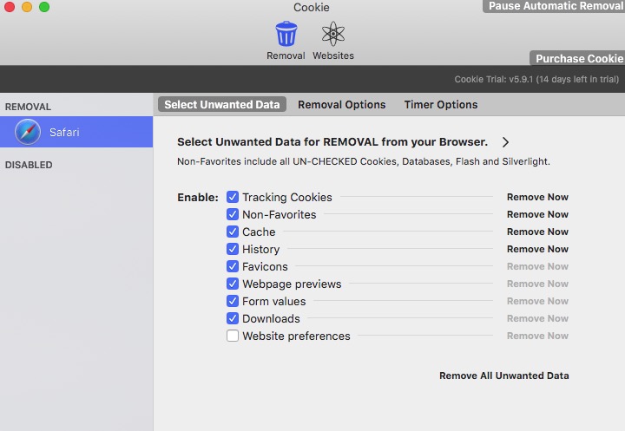Click Remove All Unwanted Data
This screenshot has width=625, height=431.
coord(503,375)
